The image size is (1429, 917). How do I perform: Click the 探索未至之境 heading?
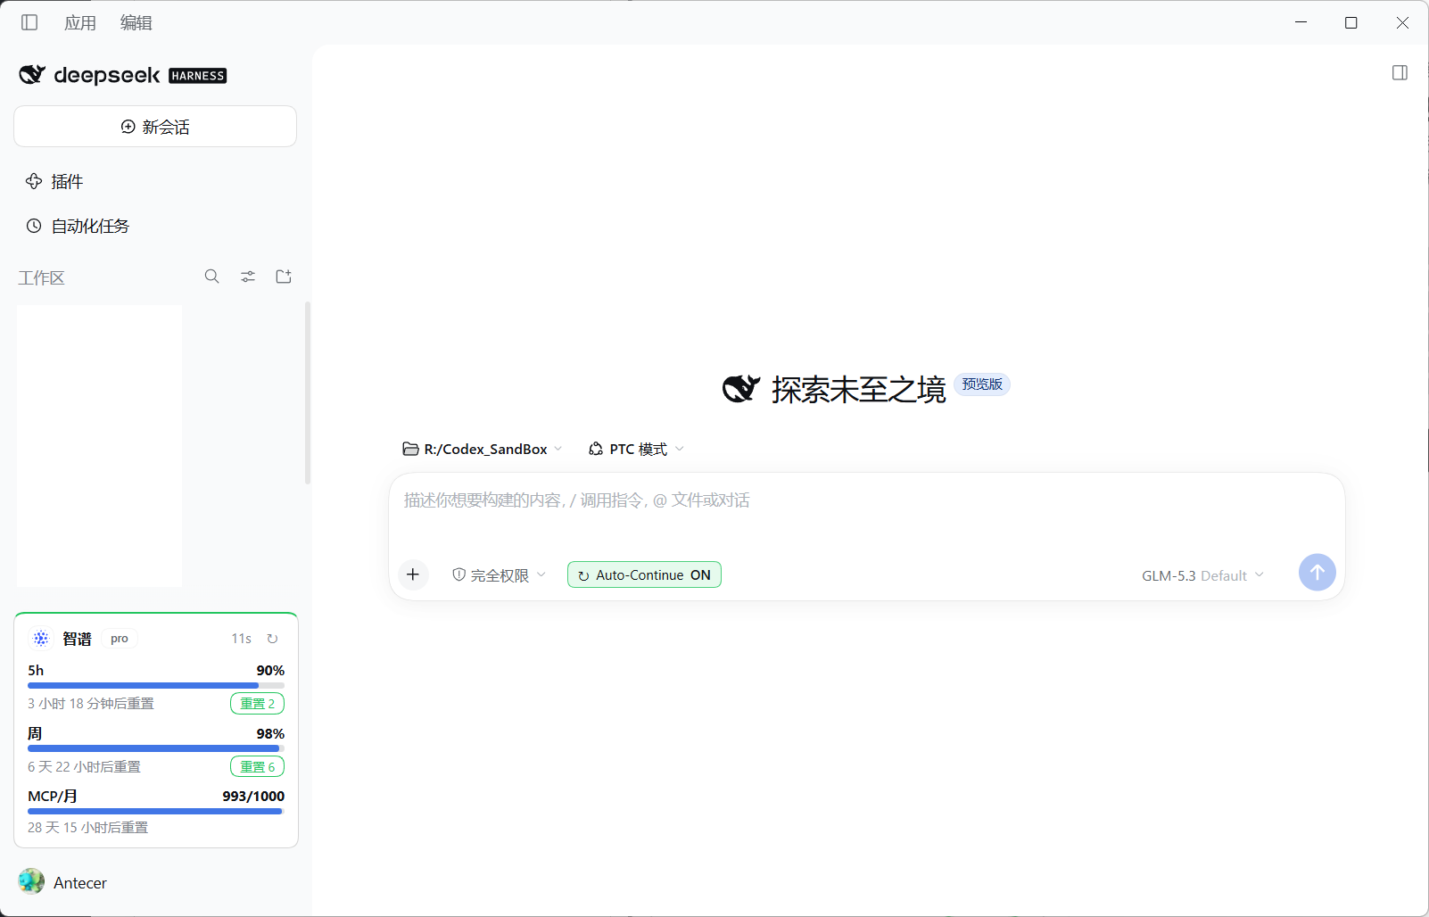[x=858, y=389]
